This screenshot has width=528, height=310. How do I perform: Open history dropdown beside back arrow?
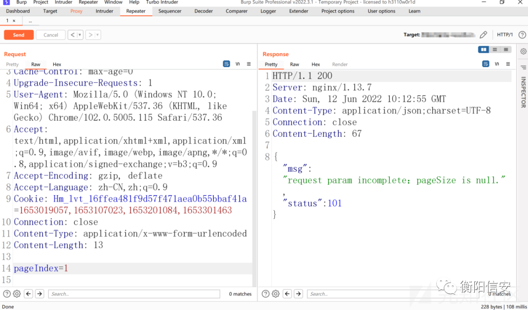pyautogui.click(x=80, y=35)
